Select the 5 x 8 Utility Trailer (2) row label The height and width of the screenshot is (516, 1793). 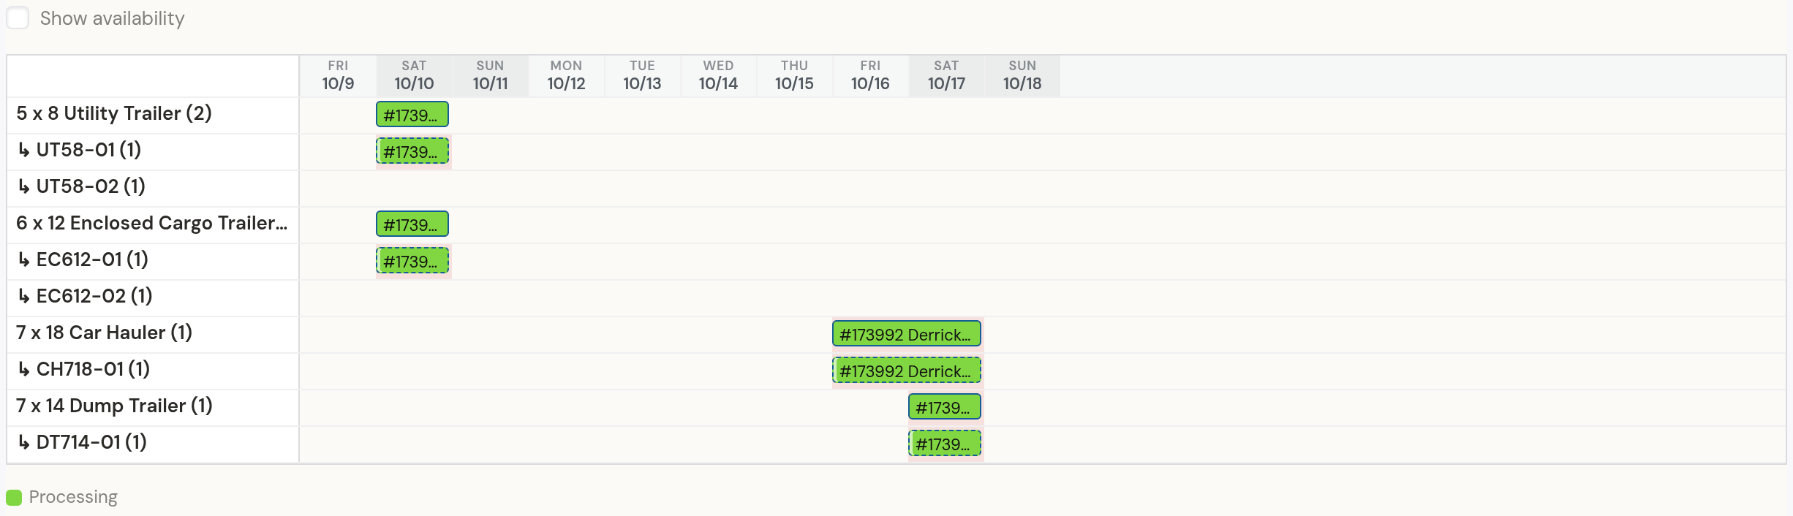pyautogui.click(x=114, y=113)
